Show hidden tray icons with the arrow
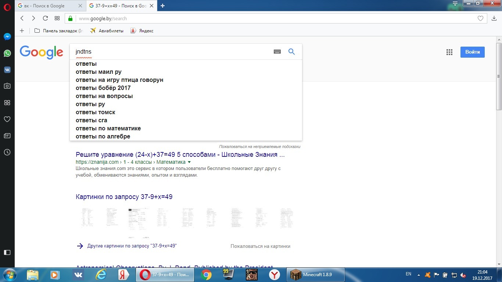502x282 pixels. (419, 275)
